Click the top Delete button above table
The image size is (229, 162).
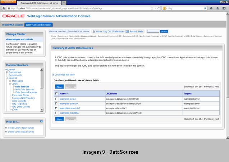tap(71, 87)
